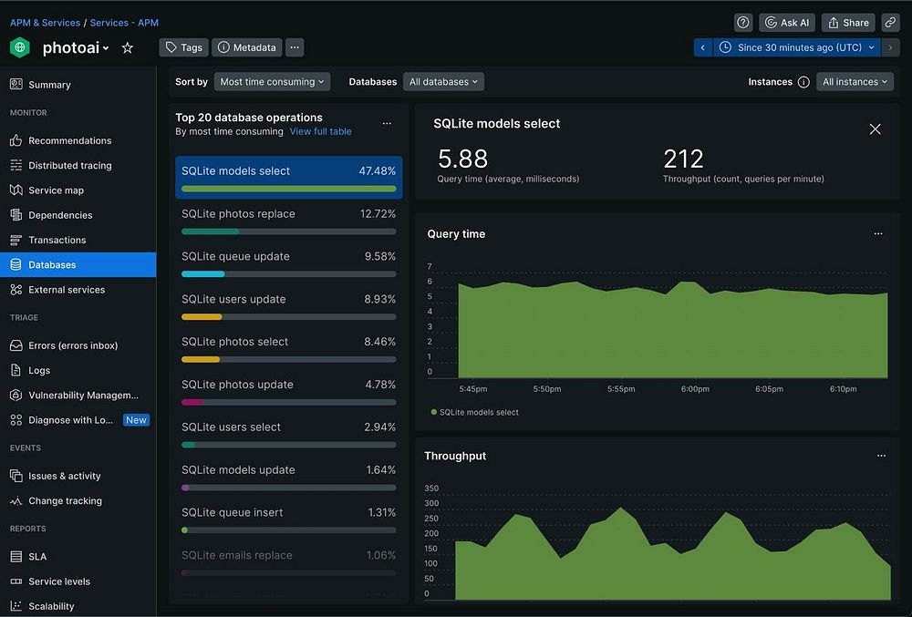Click the help question mark icon
Viewport: 912px width, 617px height.
click(x=743, y=23)
